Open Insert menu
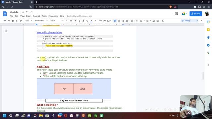The height and width of the screenshot is (119, 212). point(29,16)
